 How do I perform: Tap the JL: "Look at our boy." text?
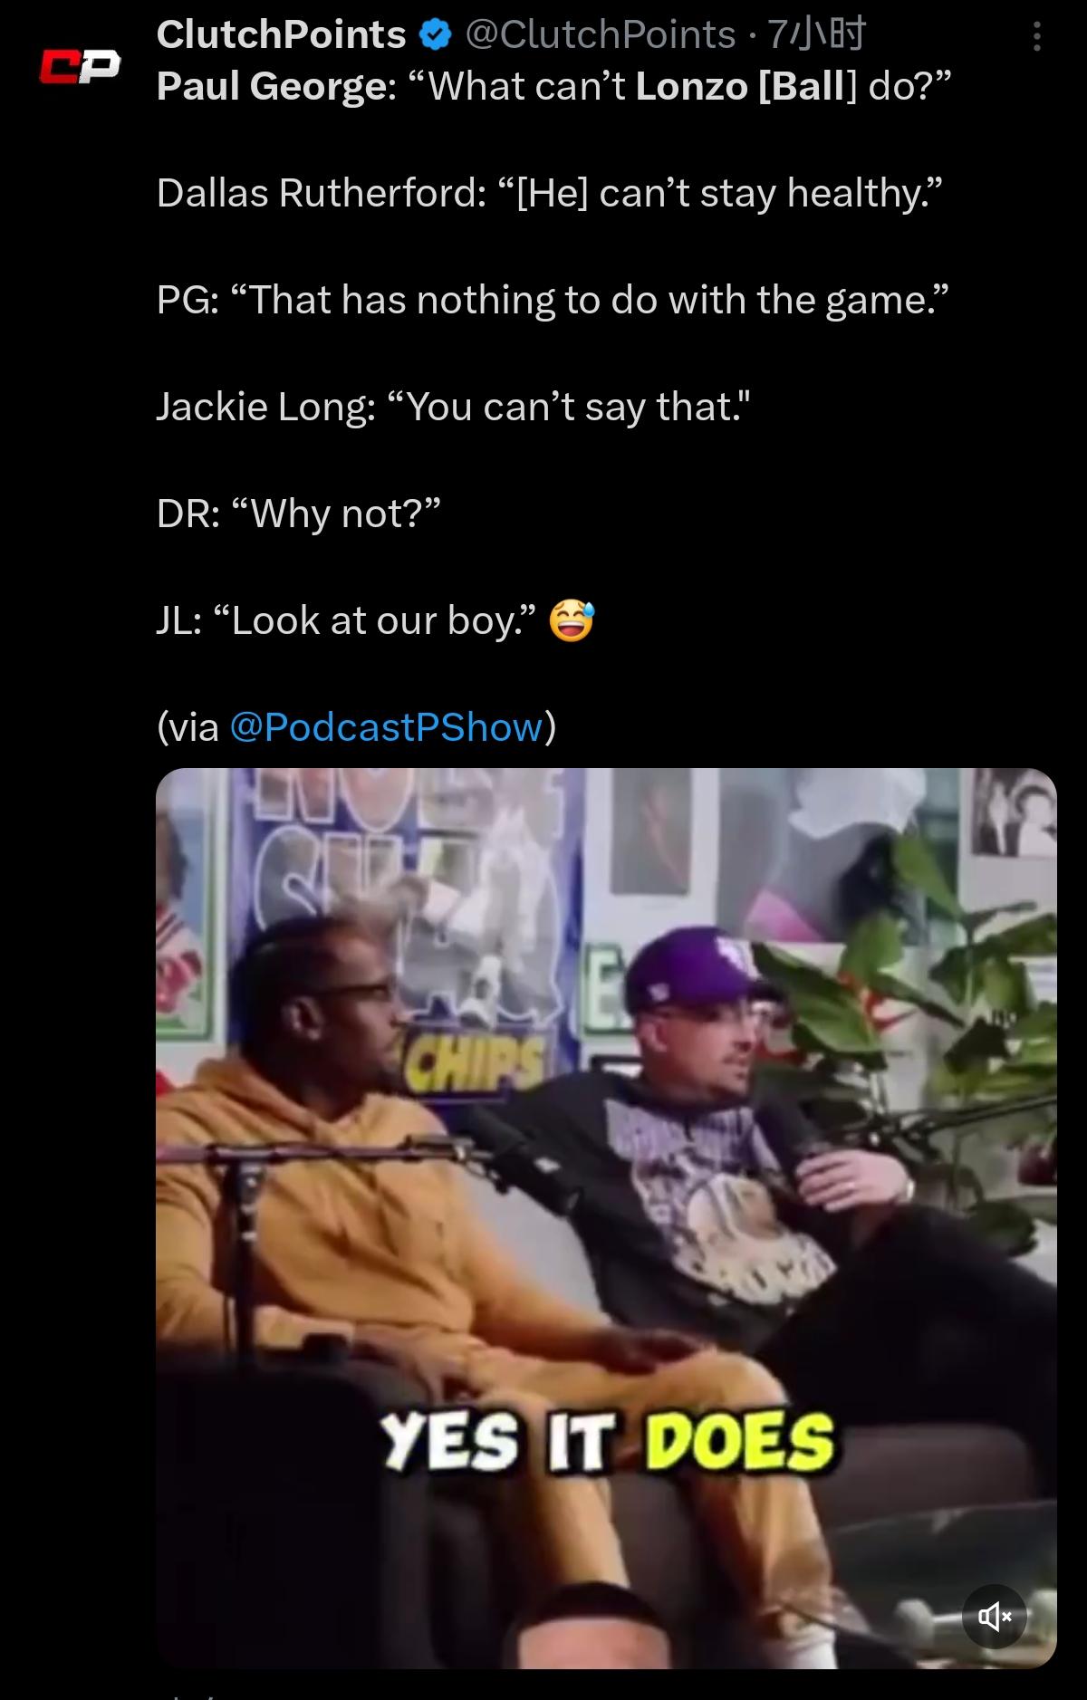[x=346, y=620]
